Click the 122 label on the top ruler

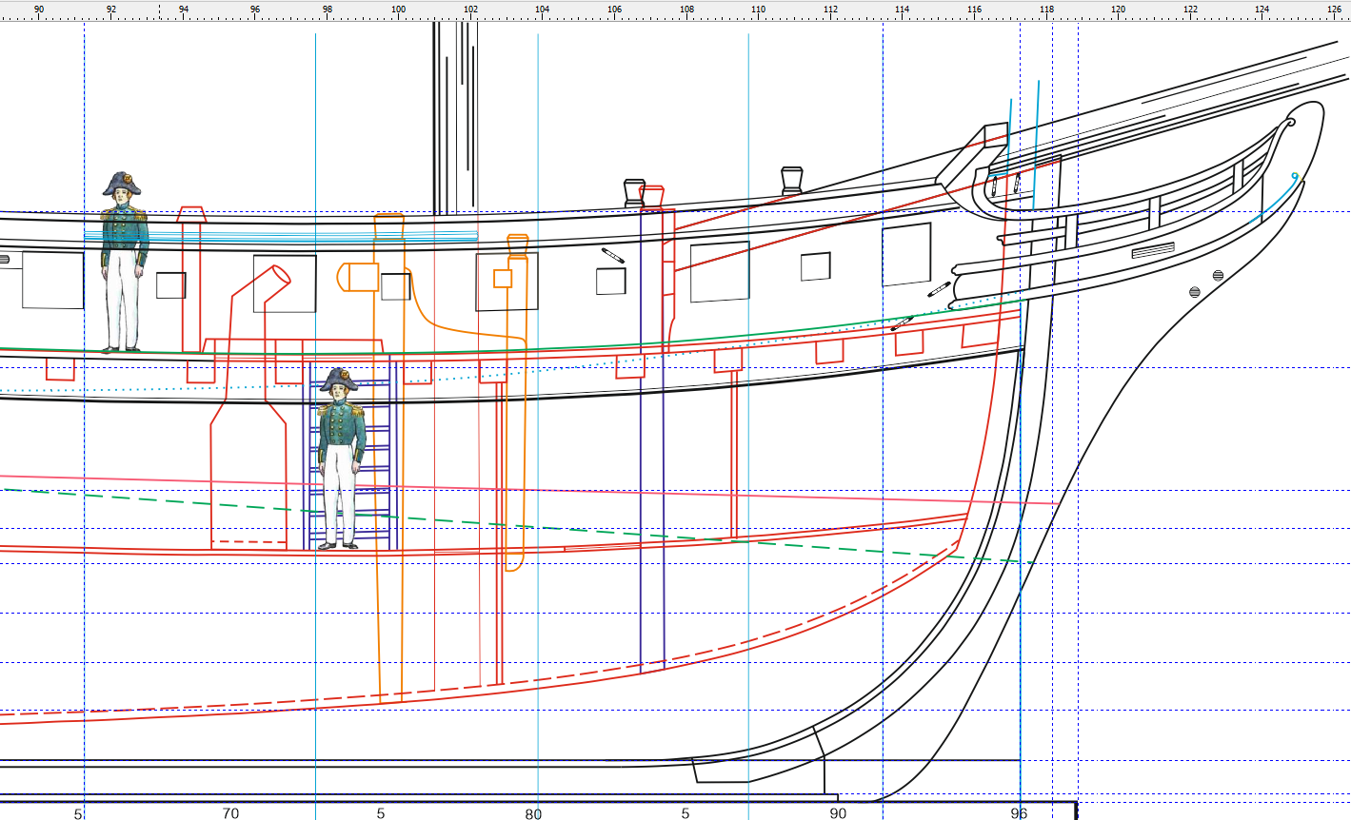point(1190,10)
